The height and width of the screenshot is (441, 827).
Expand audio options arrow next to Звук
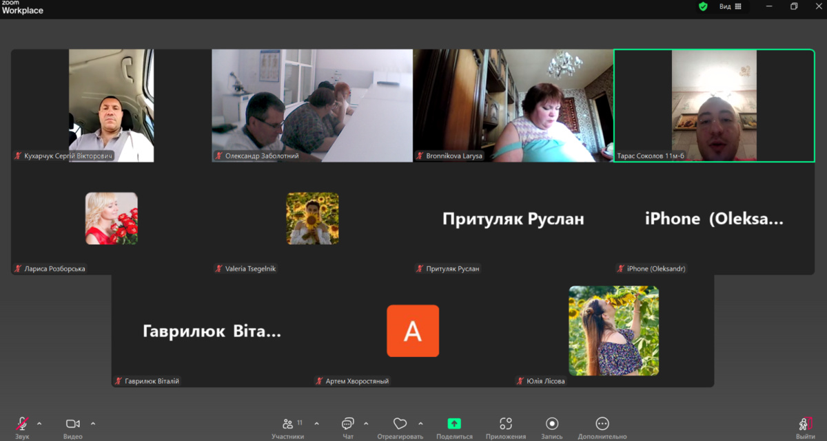pos(39,424)
